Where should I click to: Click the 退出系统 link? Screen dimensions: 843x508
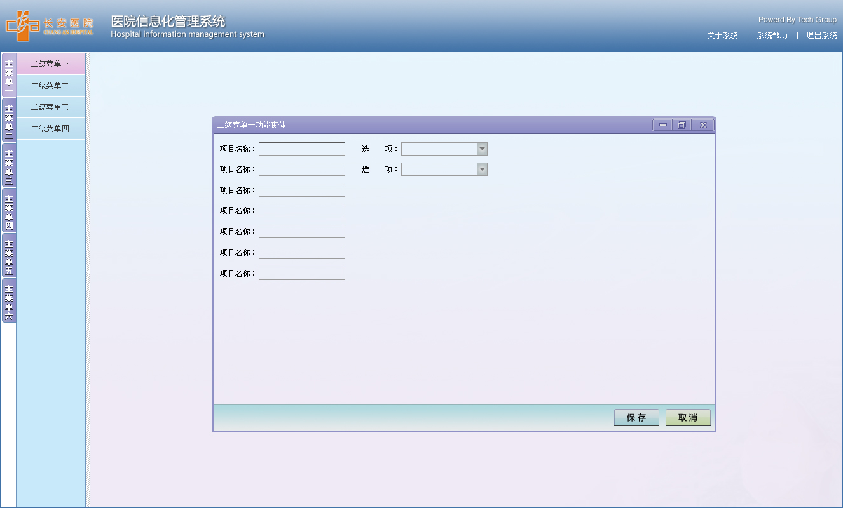point(821,36)
